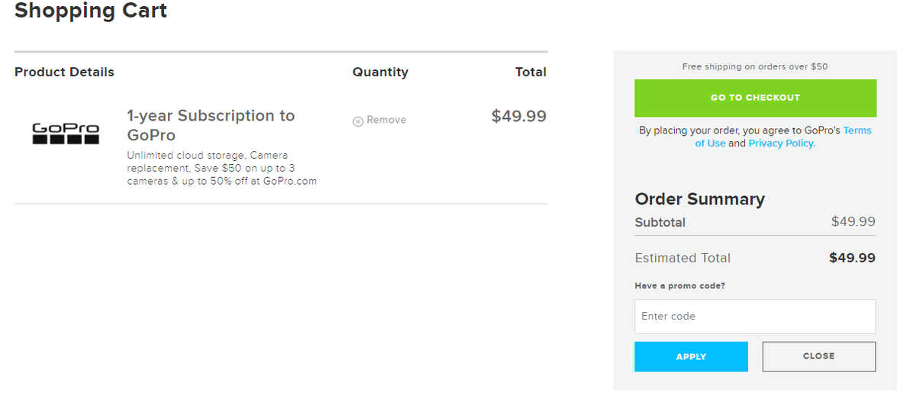Open the 1-year Subscription to GoPro title
The image size is (910, 402).
[210, 125]
